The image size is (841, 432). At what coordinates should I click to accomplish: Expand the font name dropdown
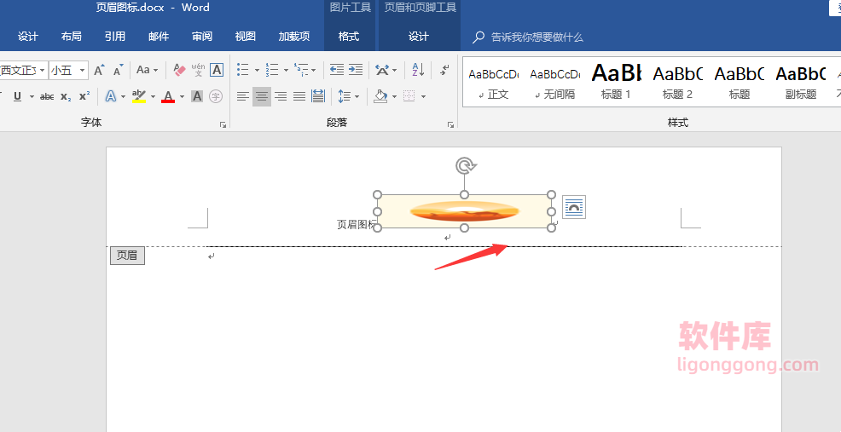[43, 70]
